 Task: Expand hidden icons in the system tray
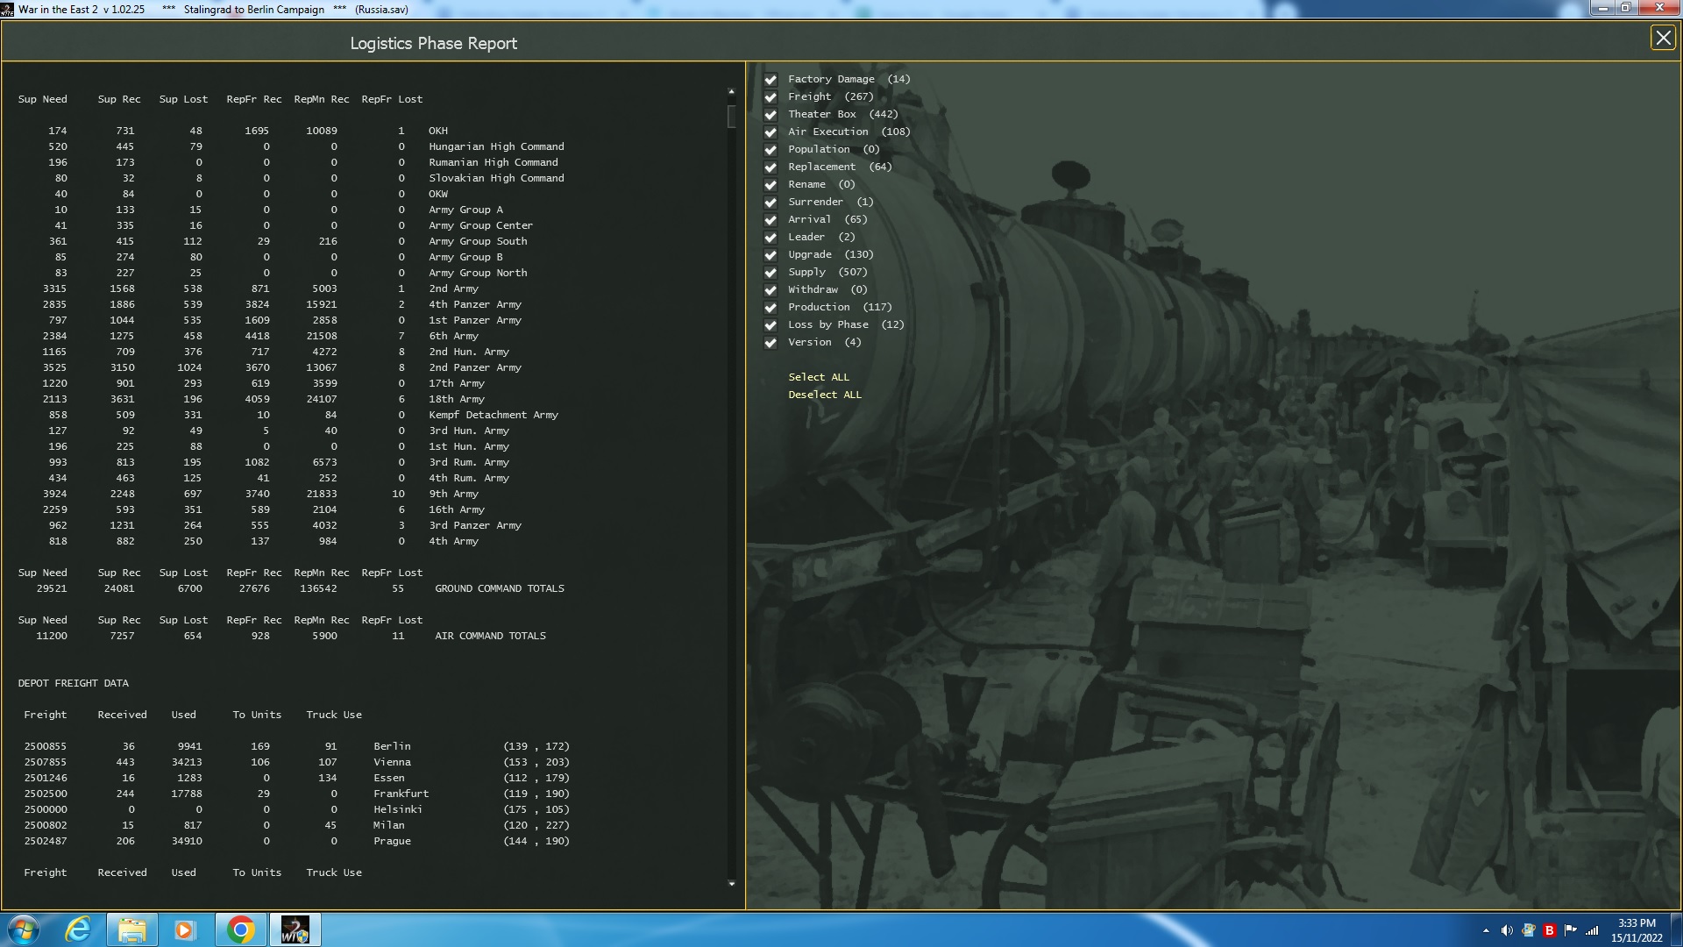[1488, 929]
